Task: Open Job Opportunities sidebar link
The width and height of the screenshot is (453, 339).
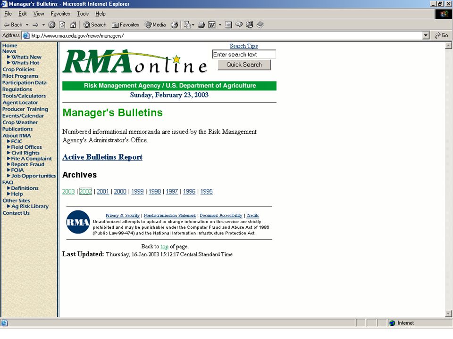Action: tap(34, 176)
